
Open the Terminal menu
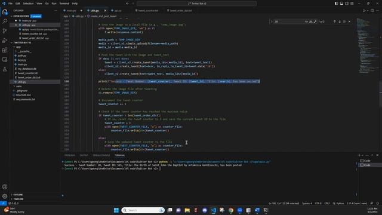point(64,4)
